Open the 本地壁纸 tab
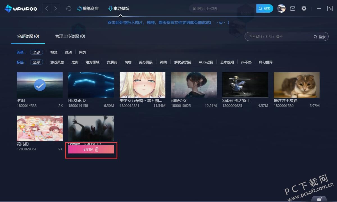This screenshot has height=202, width=337. point(119,9)
